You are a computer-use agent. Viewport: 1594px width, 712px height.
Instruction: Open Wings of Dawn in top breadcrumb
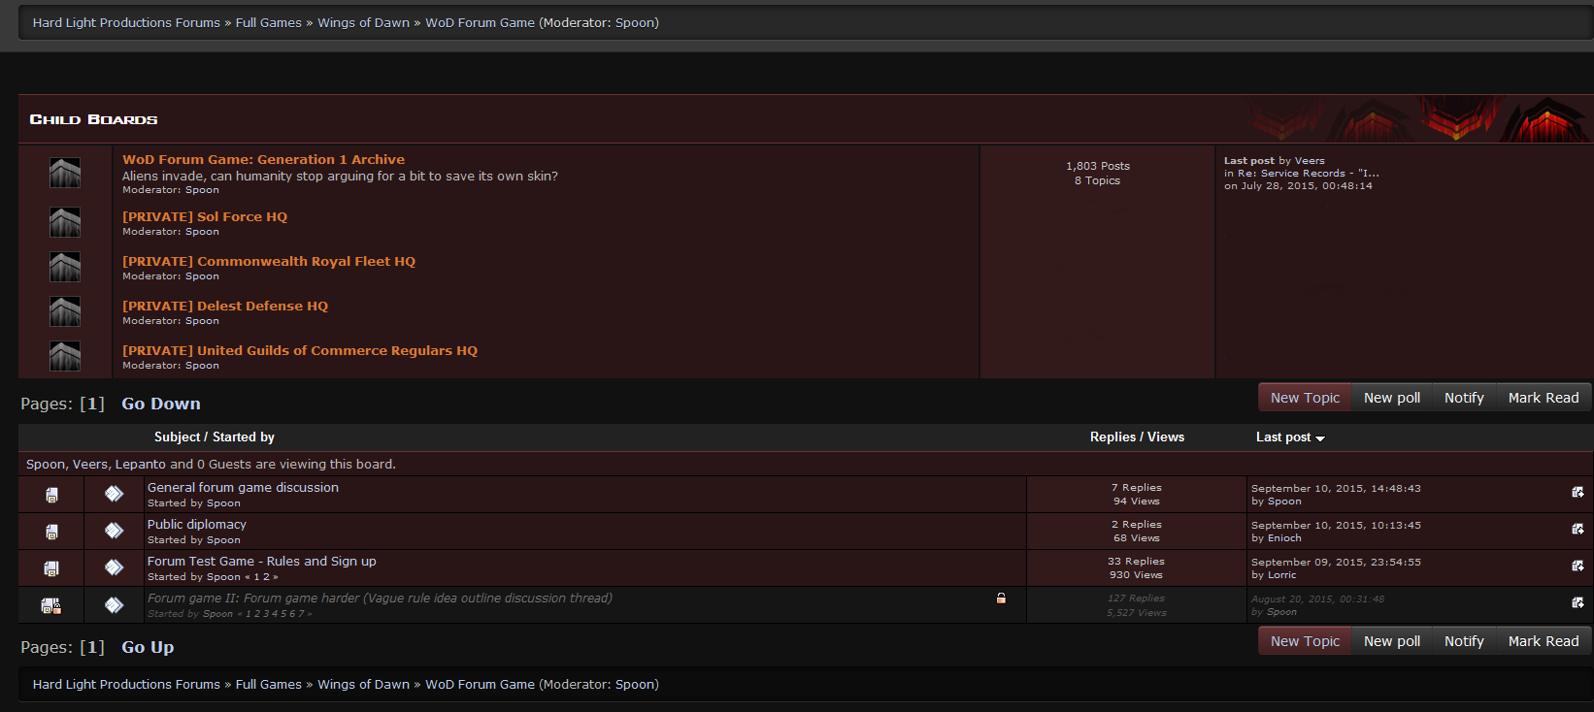[x=363, y=22]
